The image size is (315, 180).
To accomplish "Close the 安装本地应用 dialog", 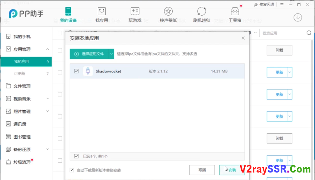I will coord(243,38).
